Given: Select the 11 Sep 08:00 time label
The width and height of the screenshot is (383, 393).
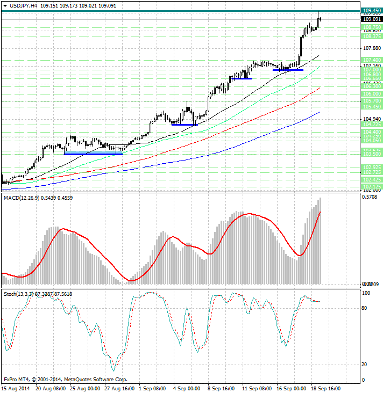Looking at the screenshot, I should (x=257, y=389).
